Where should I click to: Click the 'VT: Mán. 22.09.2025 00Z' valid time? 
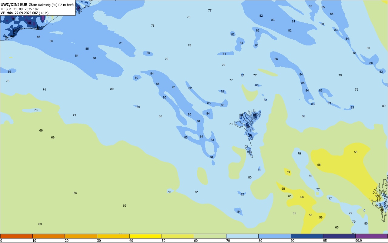click(19, 13)
